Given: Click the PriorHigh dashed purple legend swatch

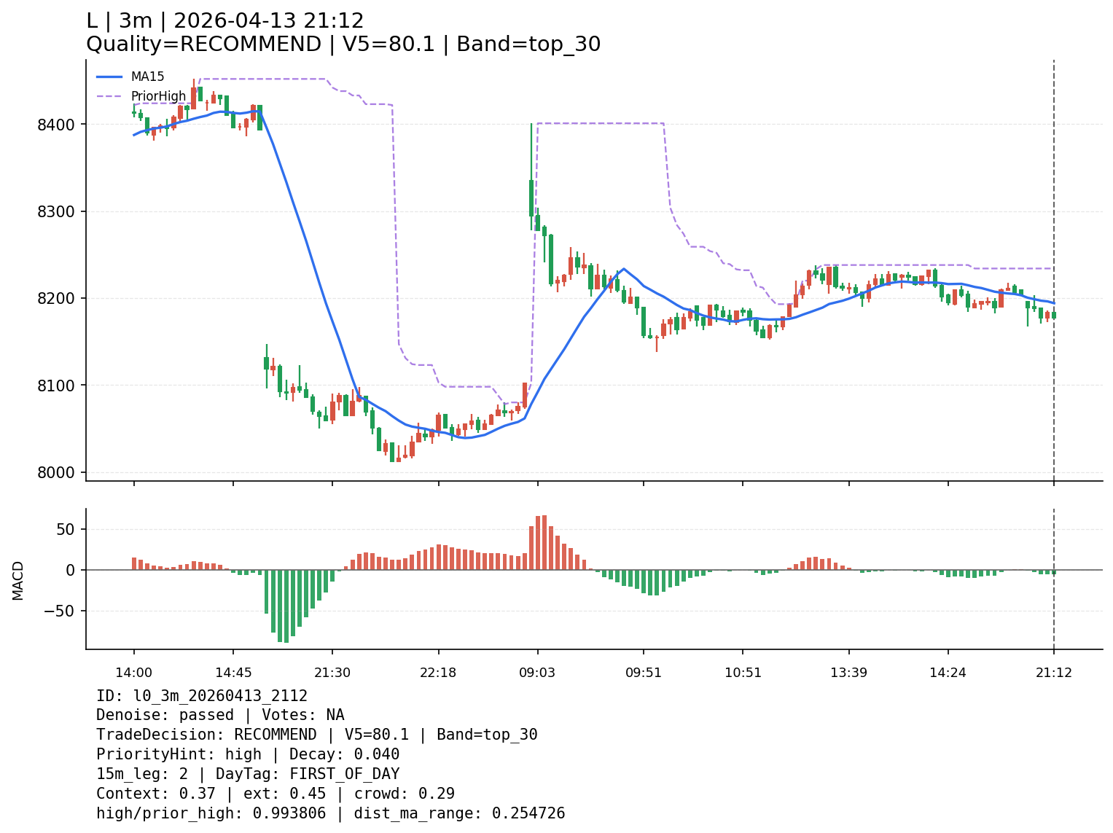Looking at the screenshot, I should pos(109,96).
